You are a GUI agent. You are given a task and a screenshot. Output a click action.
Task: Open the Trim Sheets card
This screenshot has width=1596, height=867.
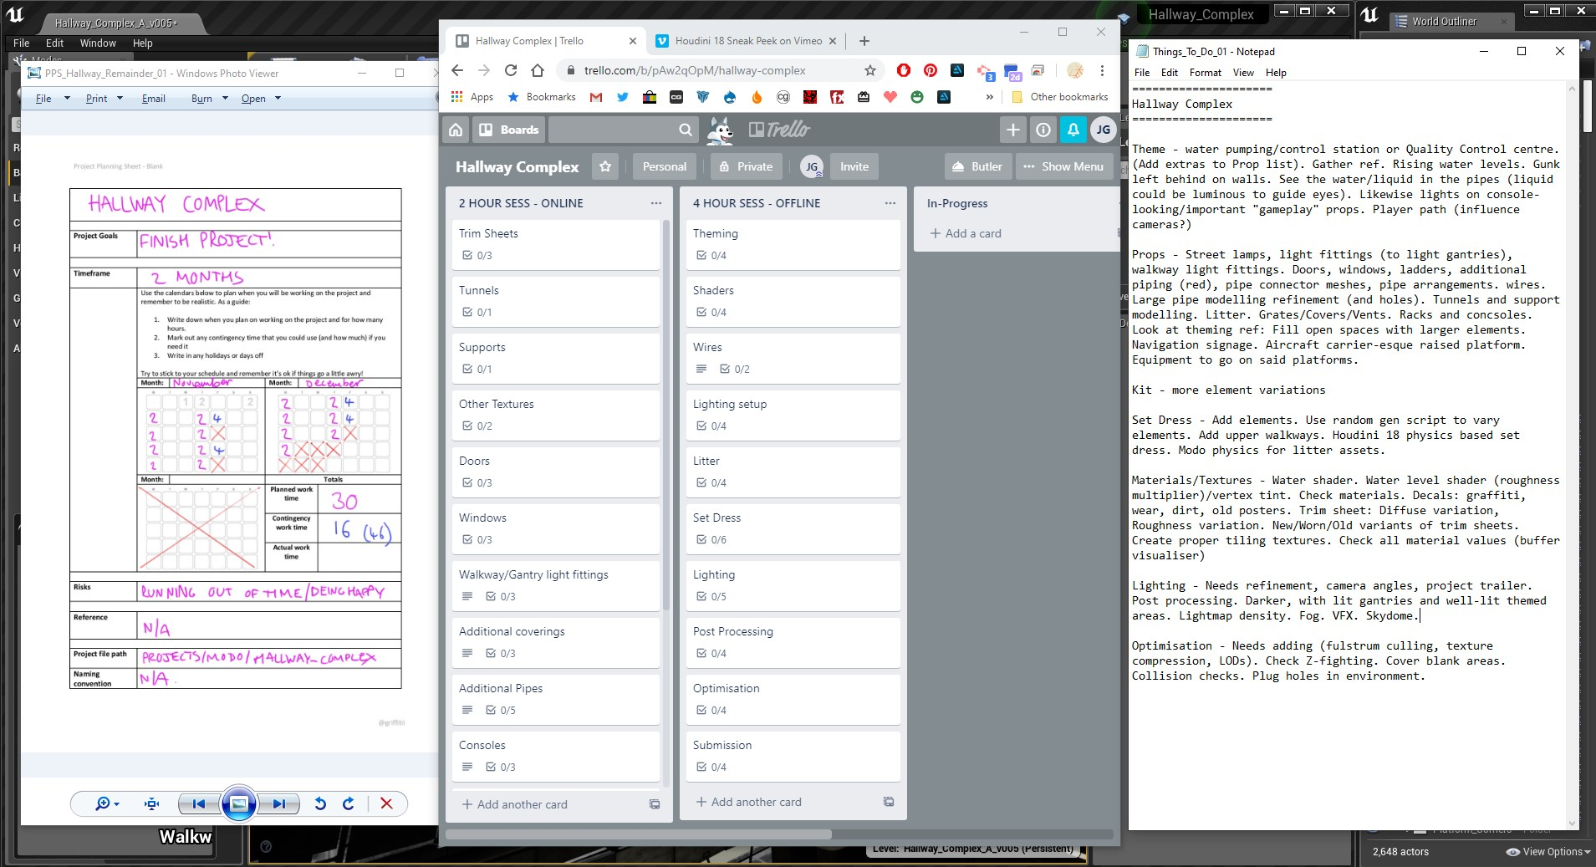pos(555,244)
